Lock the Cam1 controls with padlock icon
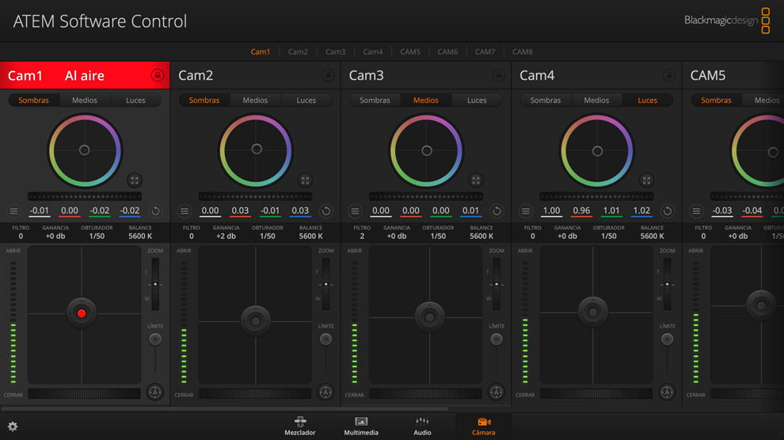 click(x=157, y=75)
